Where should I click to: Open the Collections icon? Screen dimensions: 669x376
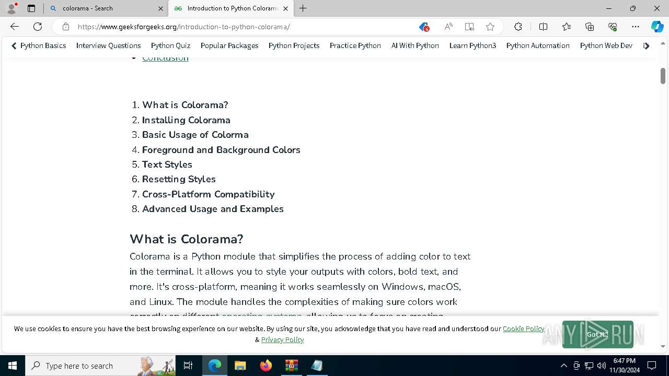pyautogui.click(x=590, y=27)
